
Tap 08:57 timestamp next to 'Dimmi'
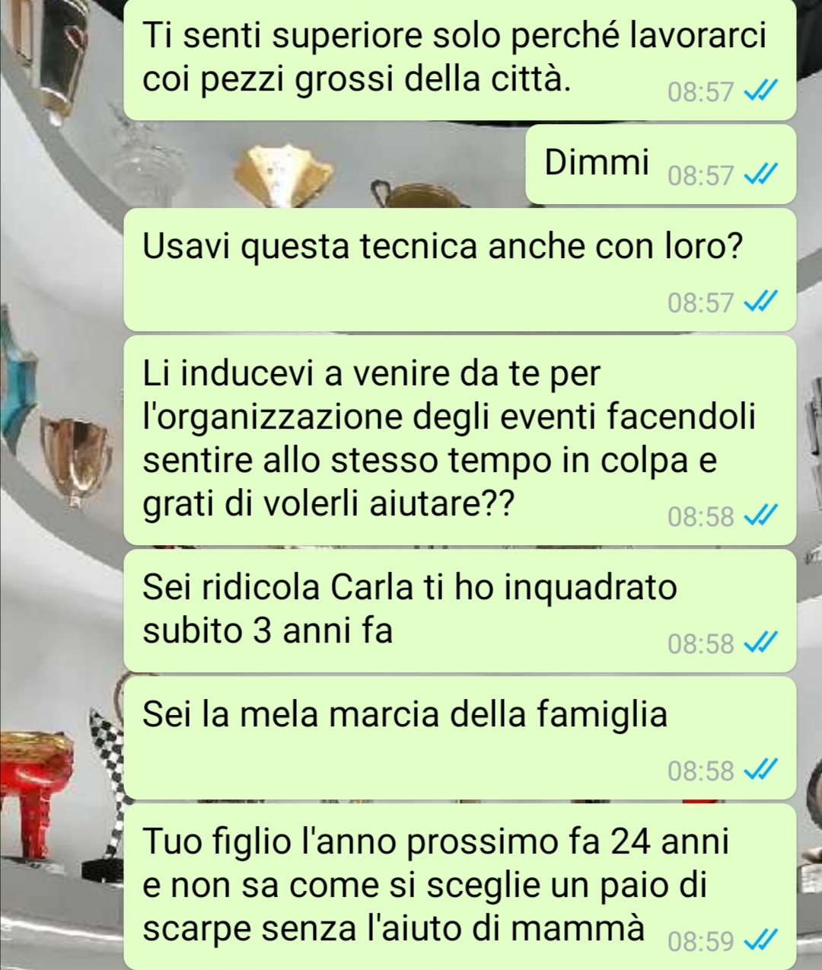(x=700, y=177)
